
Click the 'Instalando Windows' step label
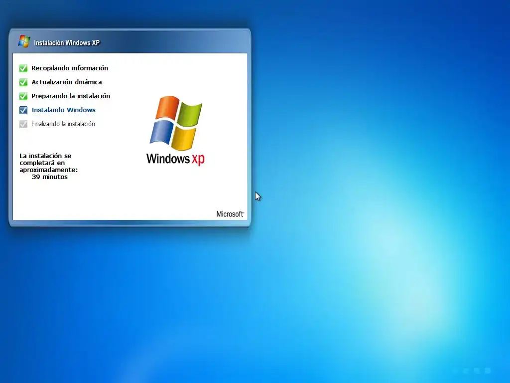click(x=63, y=110)
